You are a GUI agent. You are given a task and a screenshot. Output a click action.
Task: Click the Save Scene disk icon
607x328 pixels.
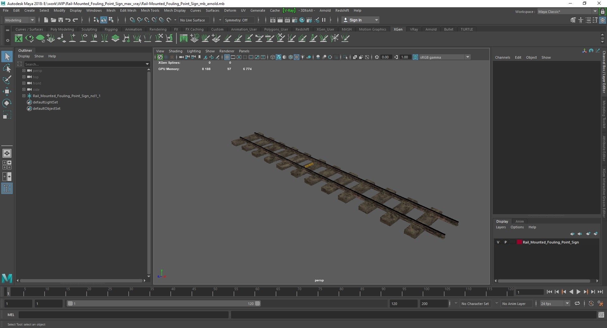61,20
